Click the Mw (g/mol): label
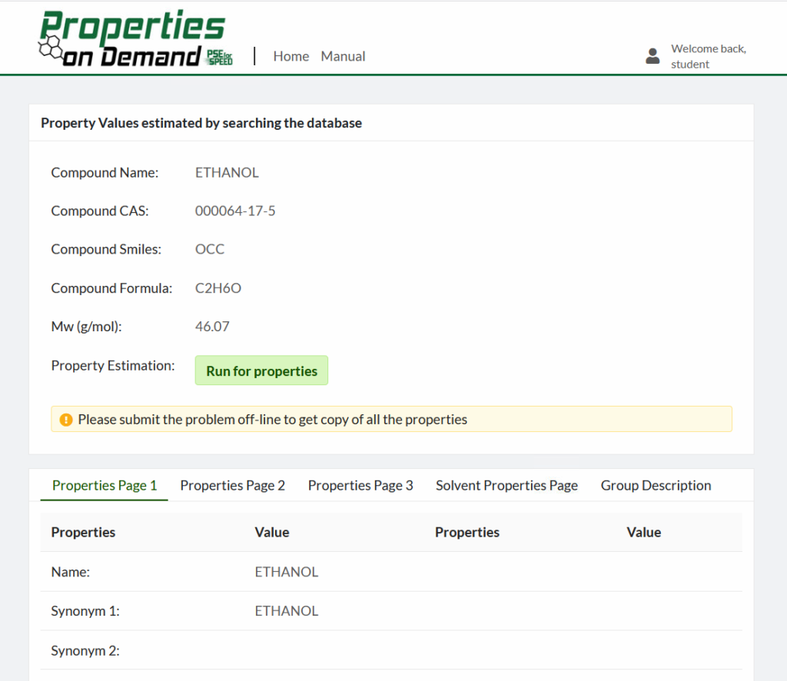Image resolution: width=787 pixels, height=681 pixels. 86,327
